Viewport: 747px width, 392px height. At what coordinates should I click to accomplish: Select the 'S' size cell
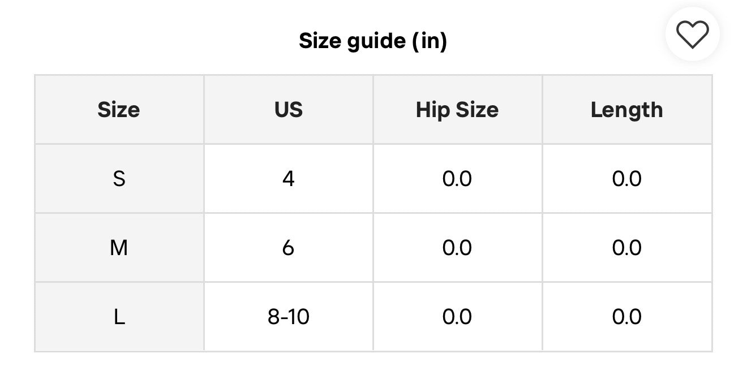[119, 179]
